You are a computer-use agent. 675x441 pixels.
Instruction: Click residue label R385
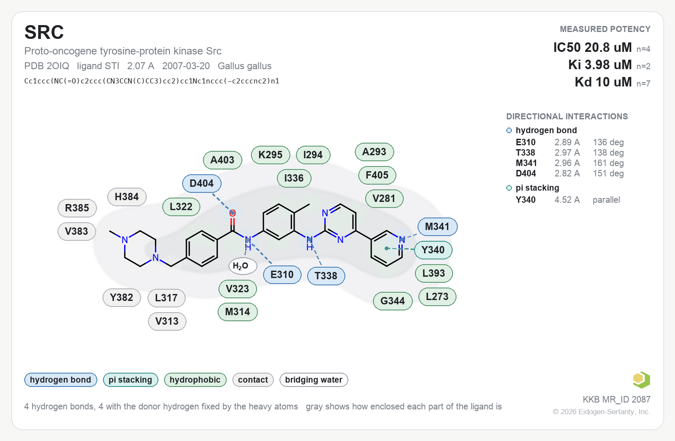pos(77,208)
